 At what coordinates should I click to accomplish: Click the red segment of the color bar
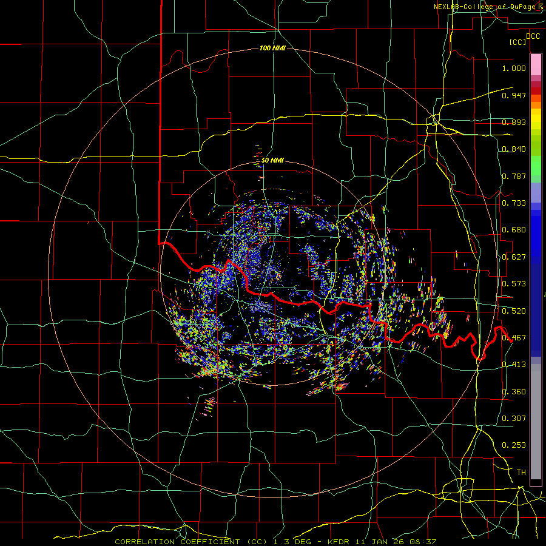click(536, 91)
